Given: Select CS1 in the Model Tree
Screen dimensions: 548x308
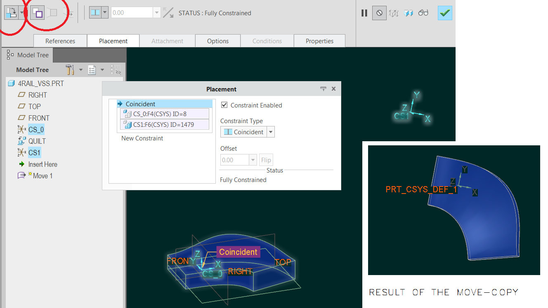Looking at the screenshot, I should [x=34, y=152].
